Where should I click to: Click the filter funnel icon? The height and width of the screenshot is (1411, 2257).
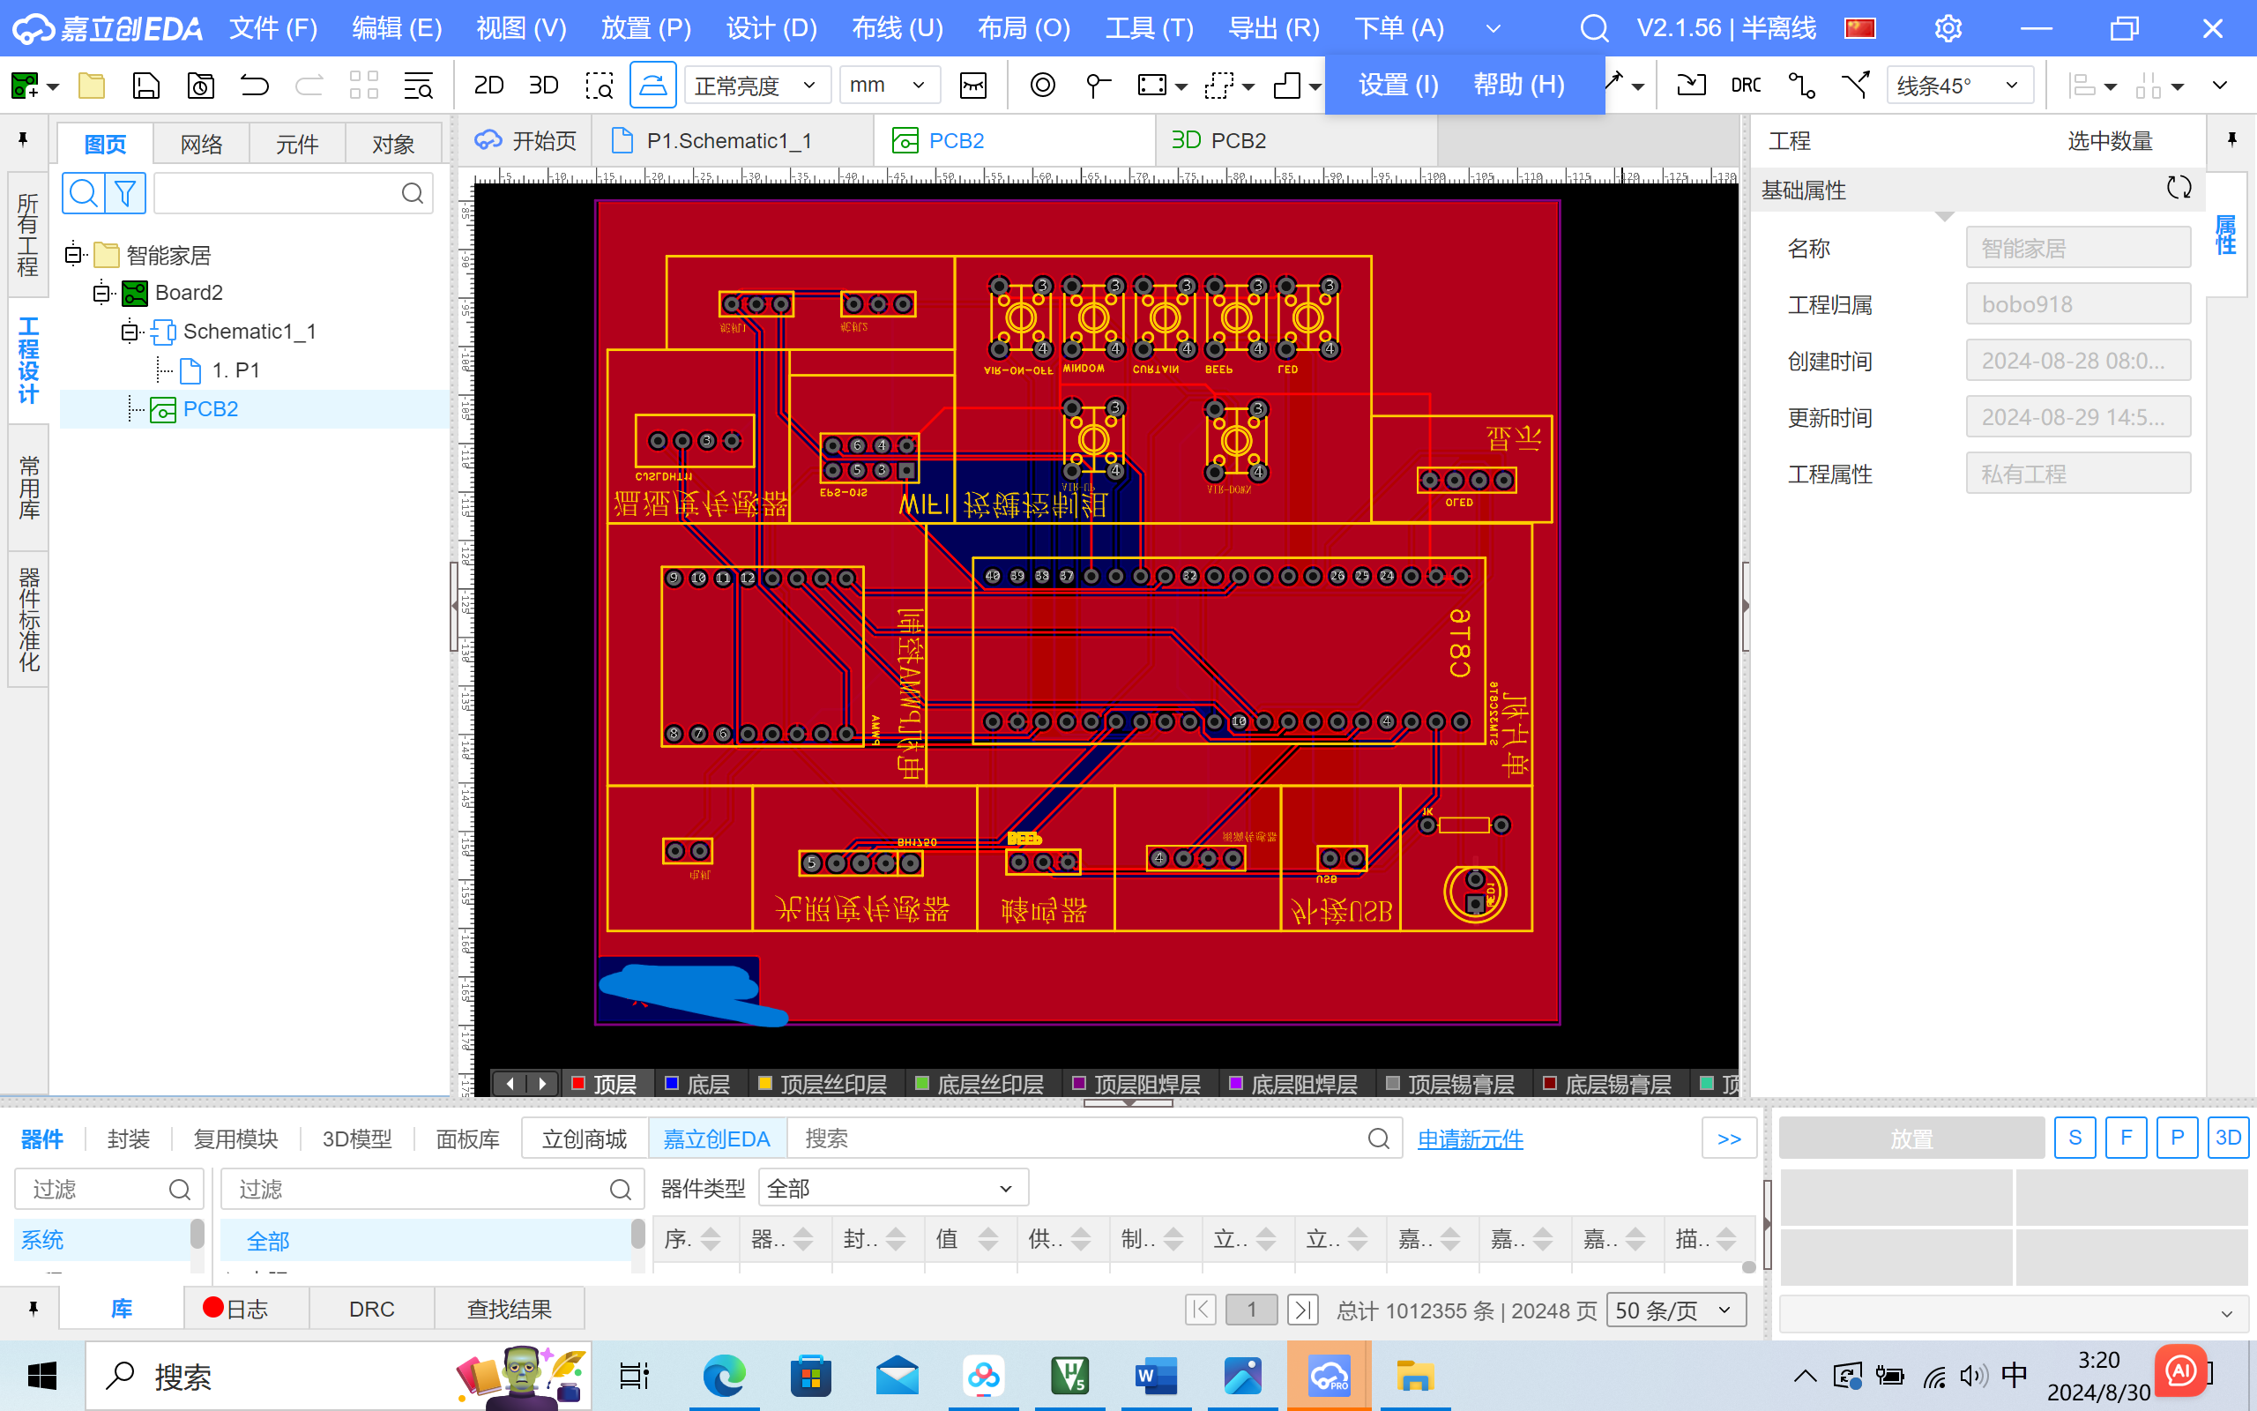[125, 193]
